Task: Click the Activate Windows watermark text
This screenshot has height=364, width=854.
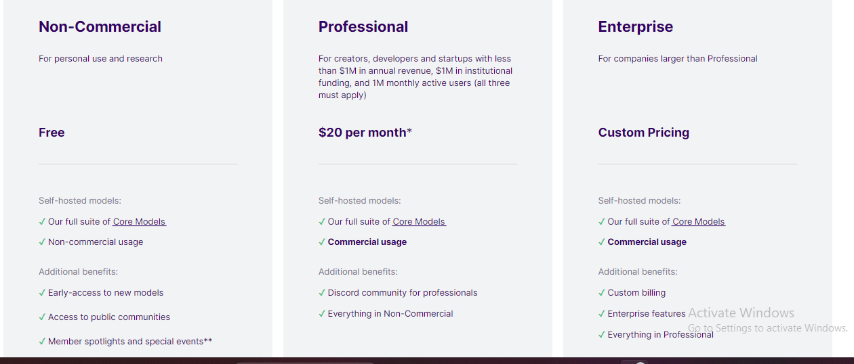Action: tap(741, 313)
